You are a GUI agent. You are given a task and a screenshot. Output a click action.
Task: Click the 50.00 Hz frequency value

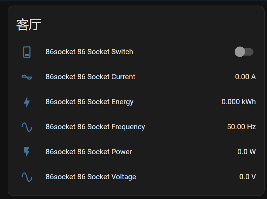[241, 127]
